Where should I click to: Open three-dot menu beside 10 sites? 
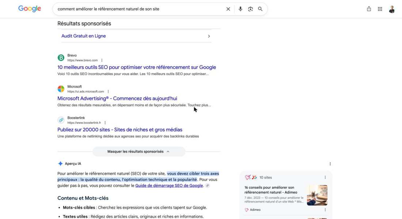(x=325, y=177)
